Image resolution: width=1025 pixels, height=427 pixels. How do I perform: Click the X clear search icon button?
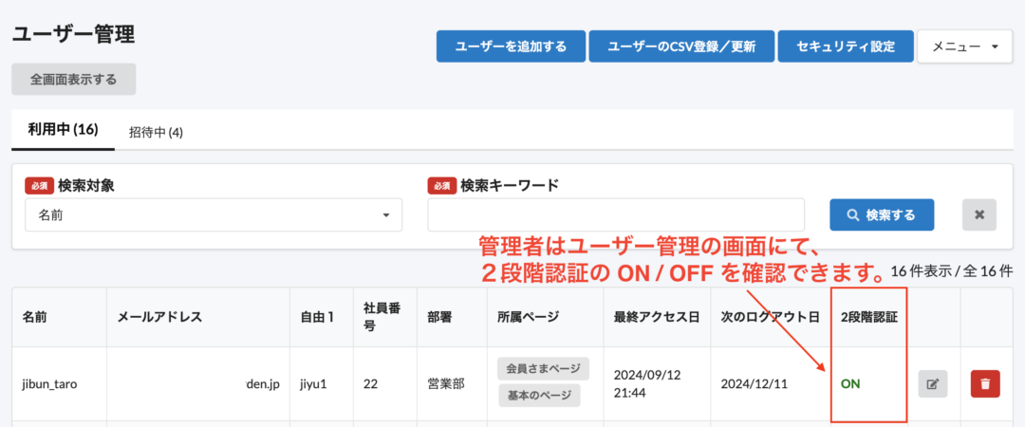point(978,214)
